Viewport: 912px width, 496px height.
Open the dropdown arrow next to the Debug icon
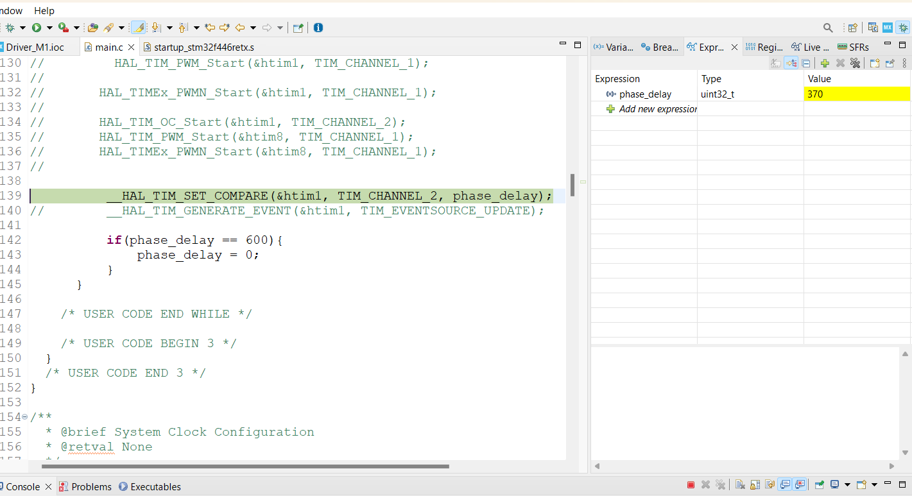point(22,28)
